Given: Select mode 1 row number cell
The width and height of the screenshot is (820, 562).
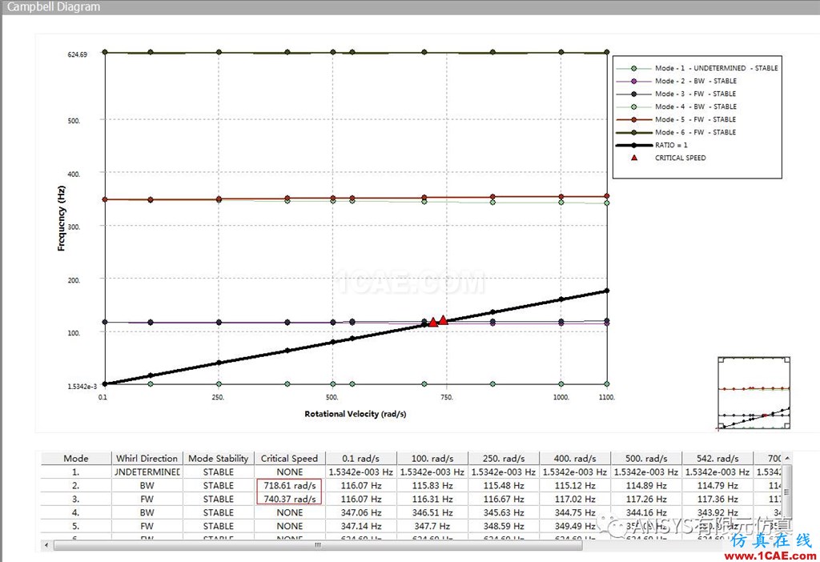Looking at the screenshot, I should click(x=76, y=472).
